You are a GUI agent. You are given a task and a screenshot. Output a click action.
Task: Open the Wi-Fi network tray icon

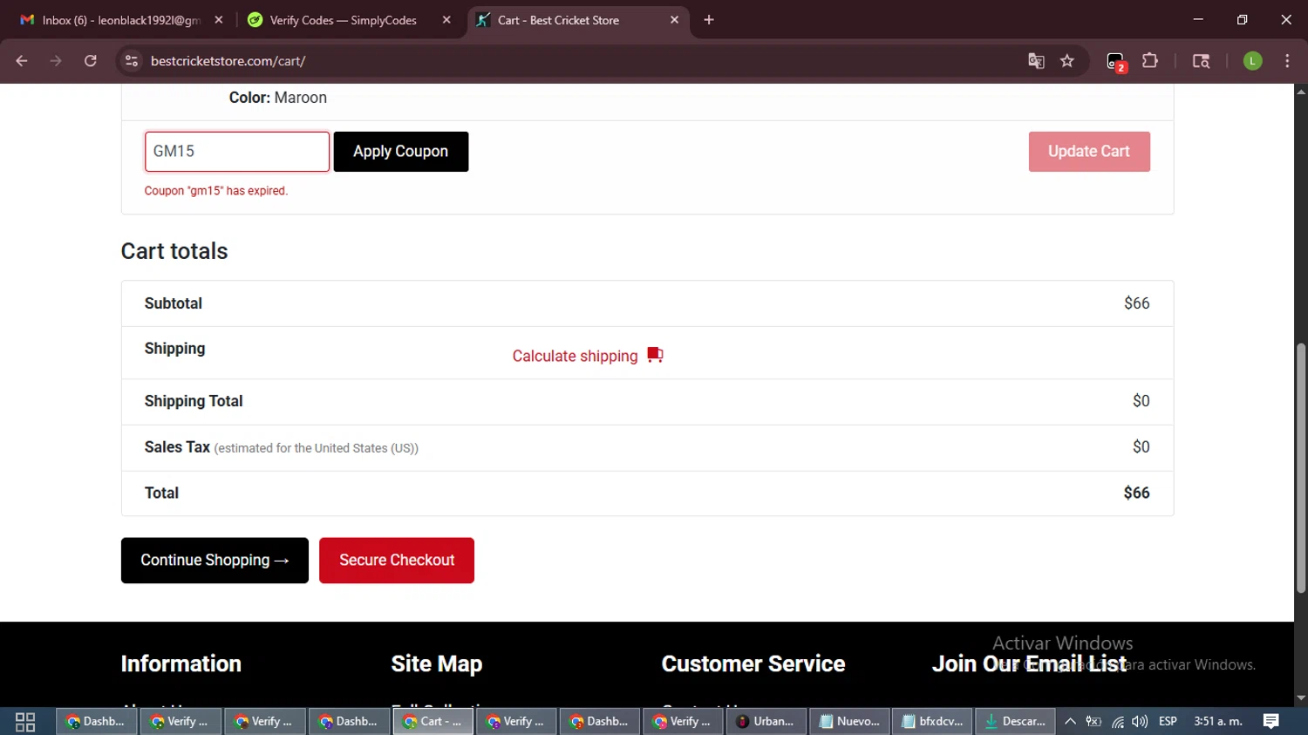1117,722
